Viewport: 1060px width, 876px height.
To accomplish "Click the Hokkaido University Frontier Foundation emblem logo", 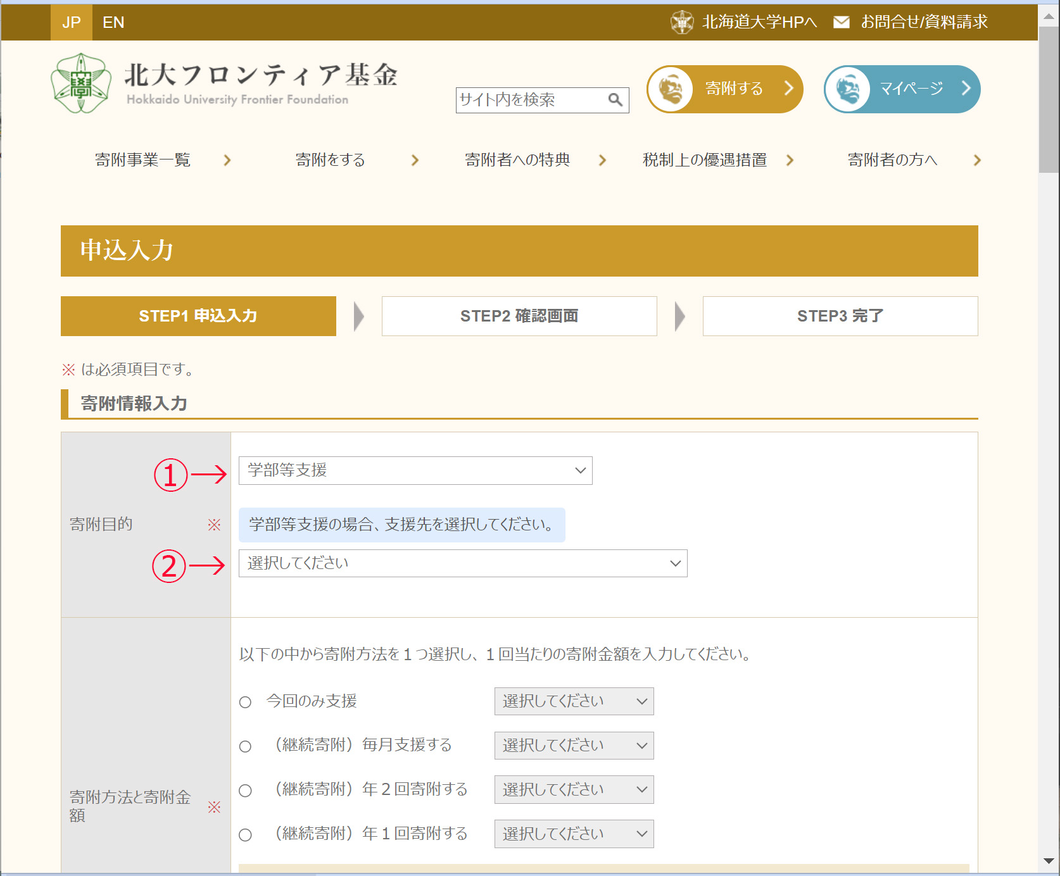I will tap(81, 84).
